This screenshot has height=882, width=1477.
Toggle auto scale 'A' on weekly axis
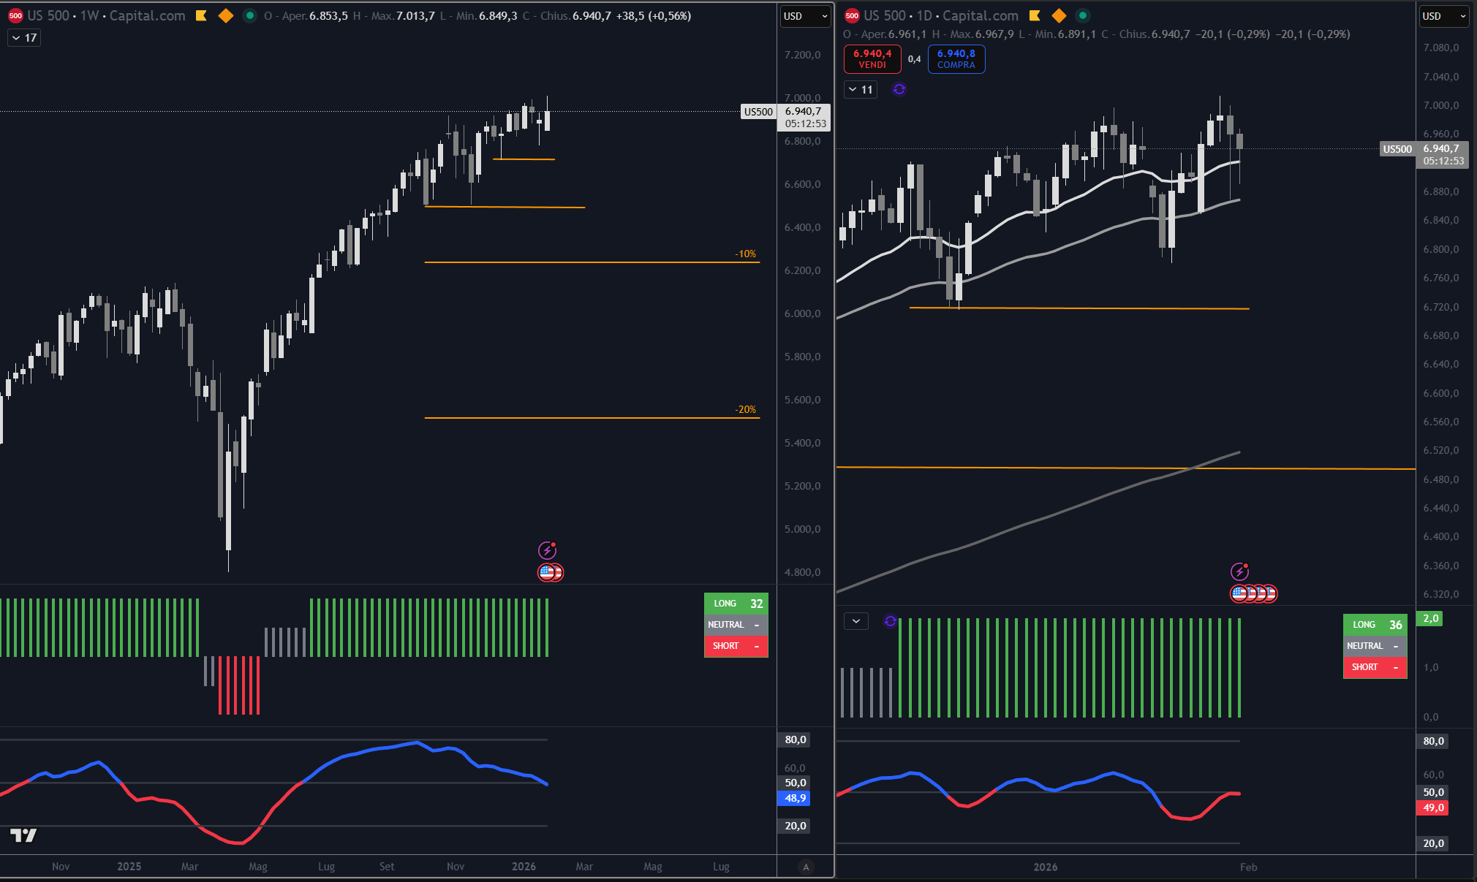[x=806, y=867]
